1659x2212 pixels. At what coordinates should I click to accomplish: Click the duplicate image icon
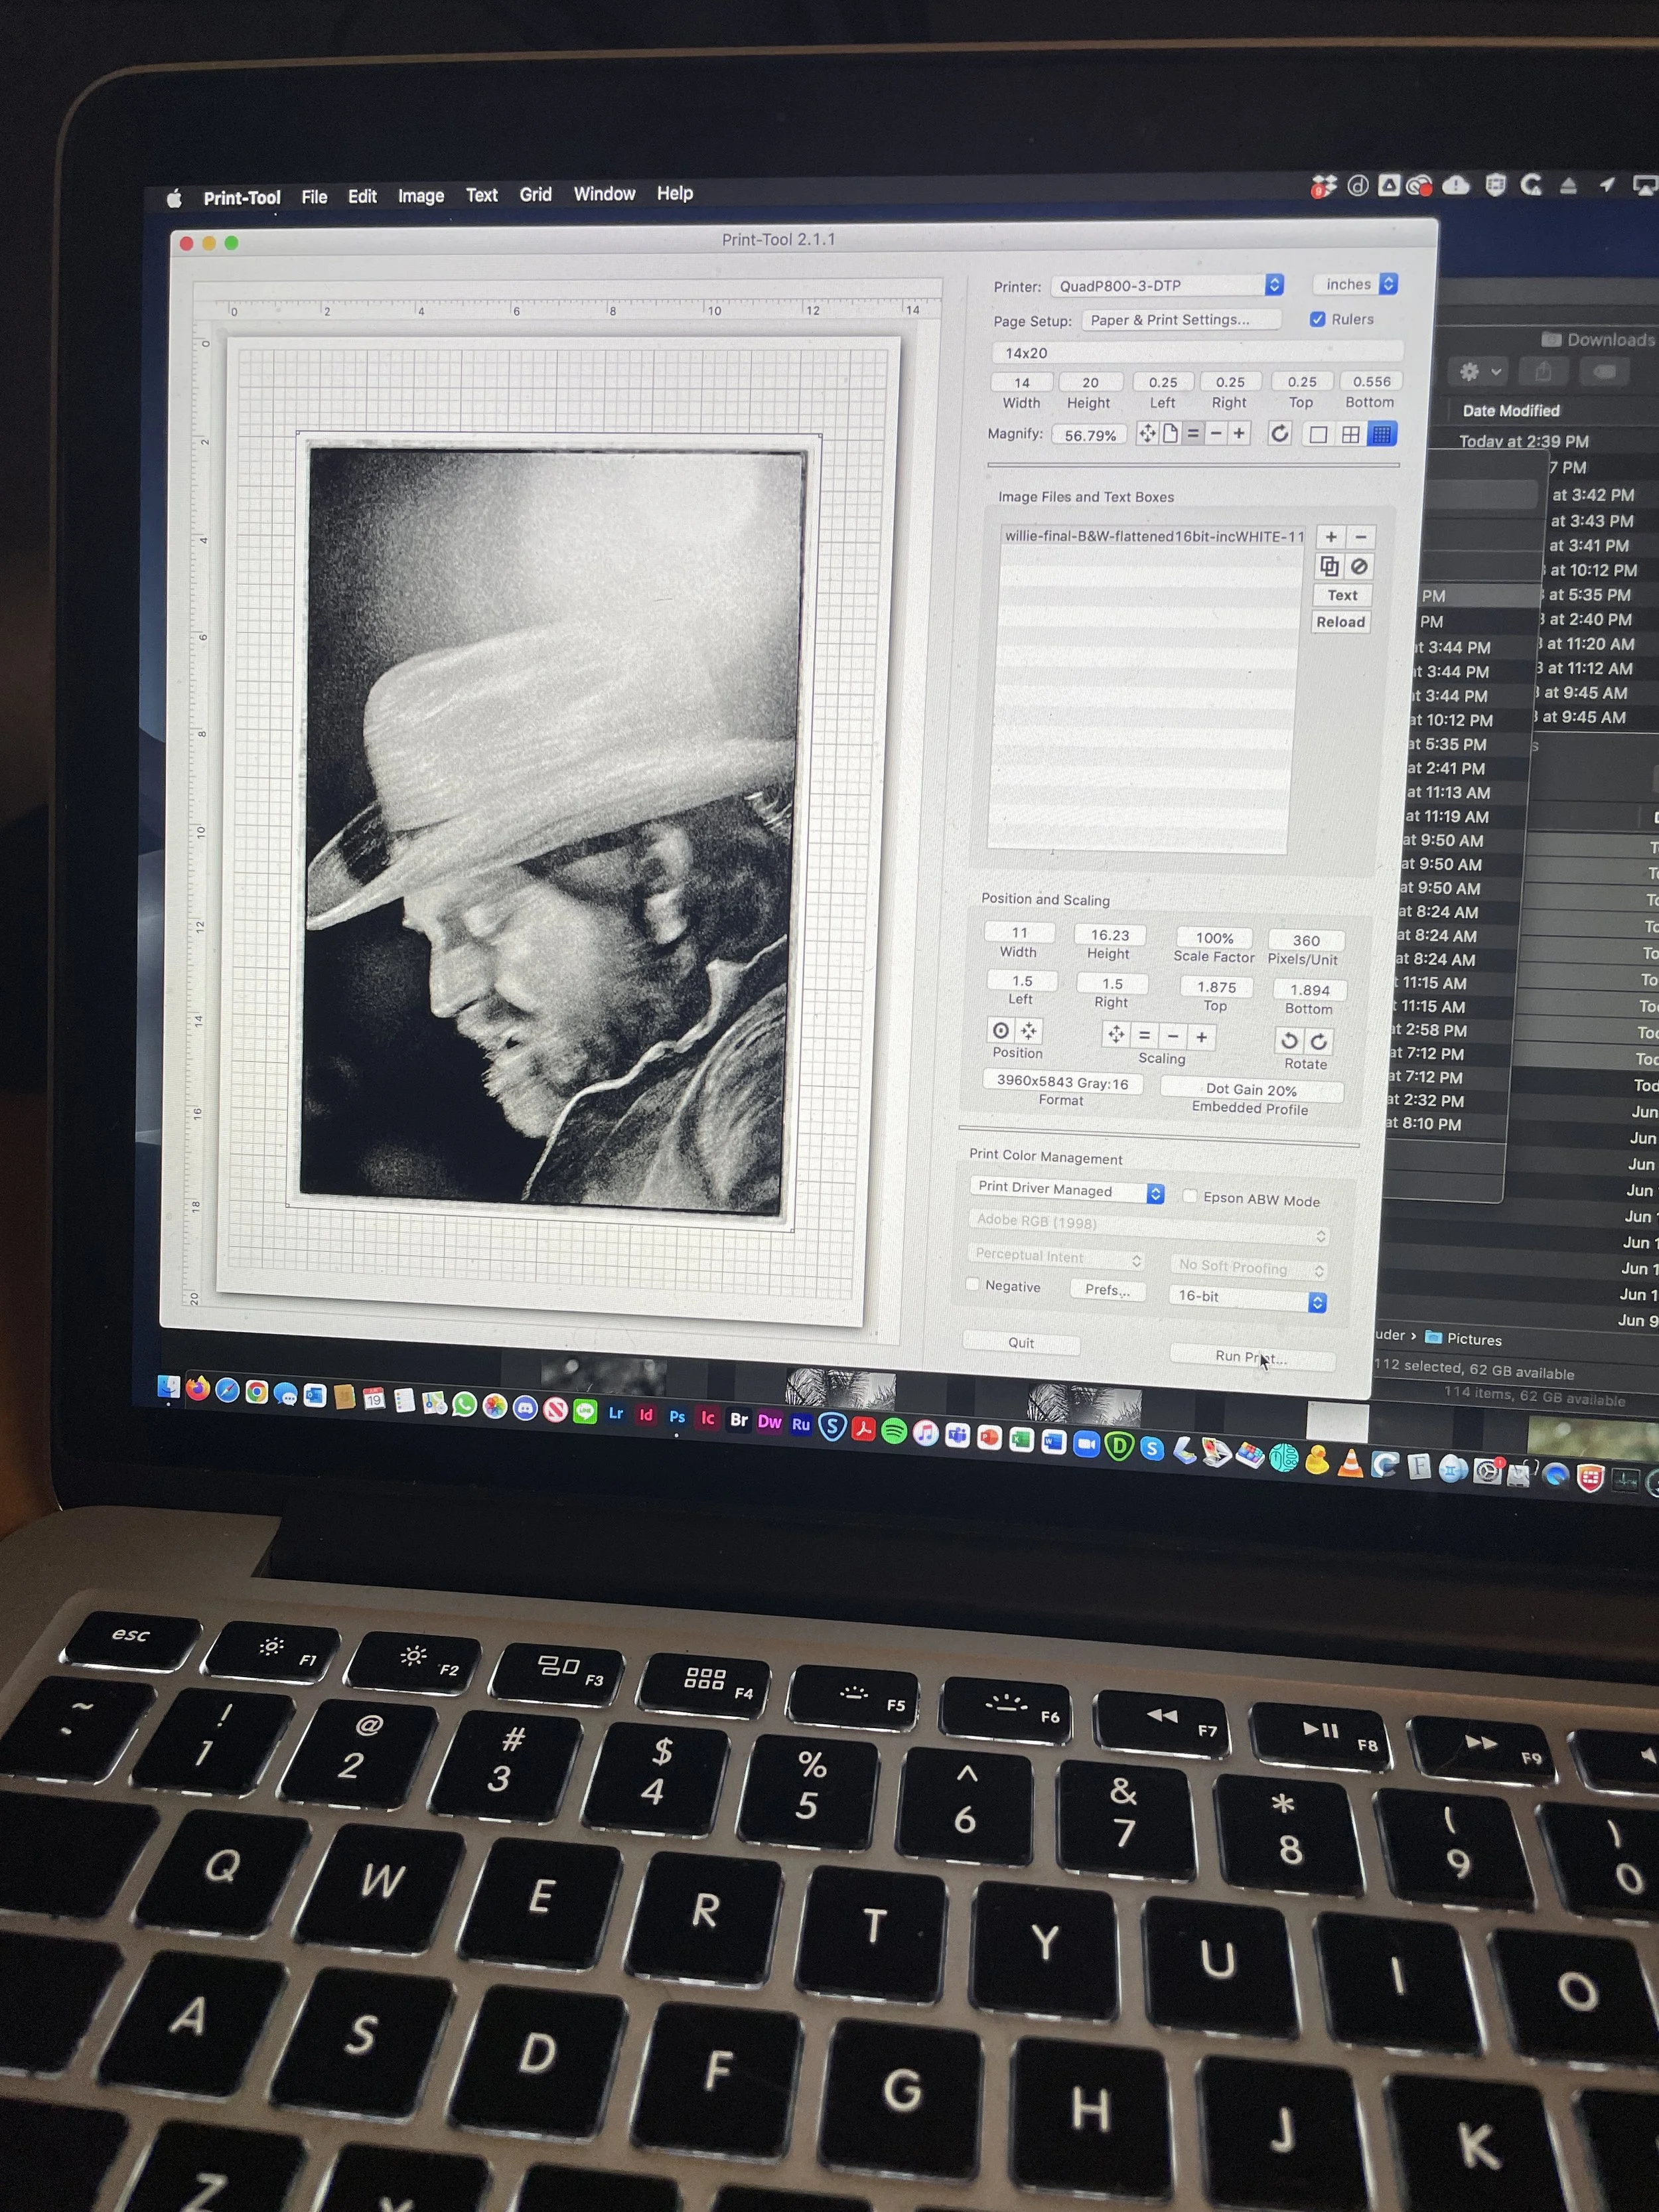(x=1329, y=566)
